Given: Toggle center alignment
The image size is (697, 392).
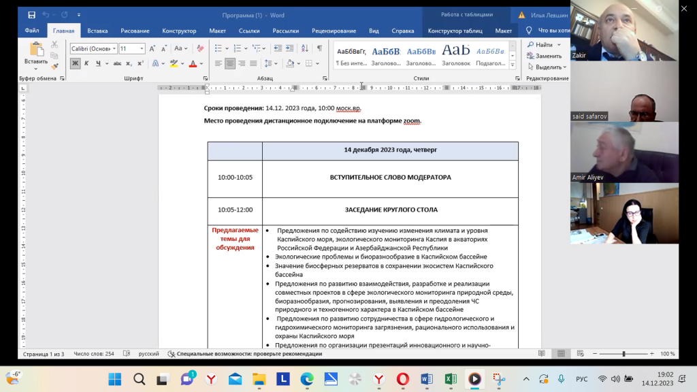Looking at the screenshot, I should (x=230, y=63).
